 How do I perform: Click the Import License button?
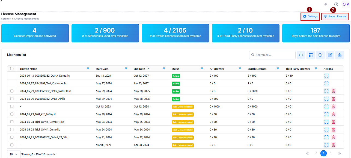click(335, 16)
